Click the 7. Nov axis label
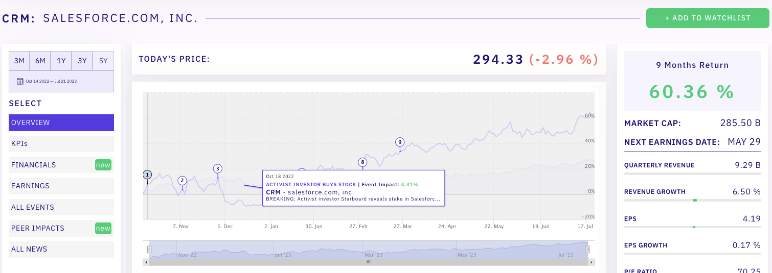The width and height of the screenshot is (772, 273). 180,226
